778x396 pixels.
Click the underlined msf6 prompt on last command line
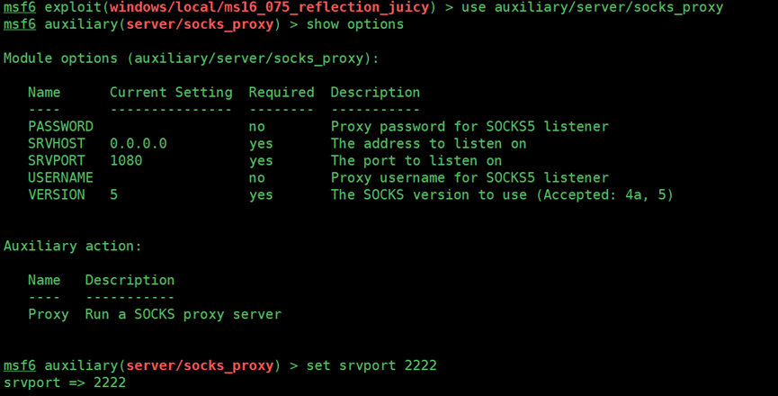pyautogui.click(x=20, y=365)
